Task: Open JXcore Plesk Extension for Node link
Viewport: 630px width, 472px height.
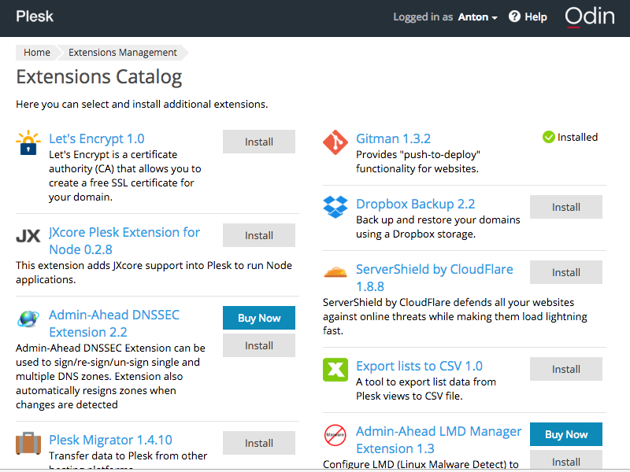Action: tap(124, 241)
